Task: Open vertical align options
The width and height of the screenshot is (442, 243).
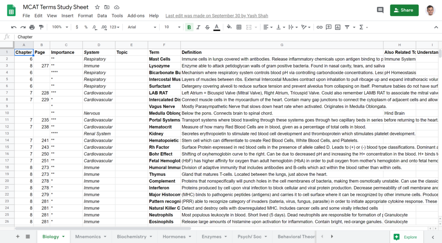Action: (280, 27)
